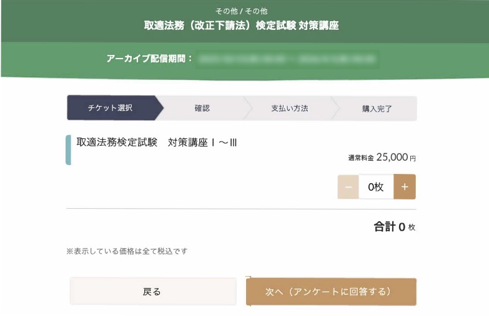Click the 通常料金 25,000円 price

click(x=382, y=158)
